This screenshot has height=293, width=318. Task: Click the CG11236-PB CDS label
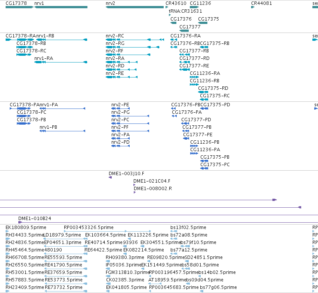(x=205, y=142)
